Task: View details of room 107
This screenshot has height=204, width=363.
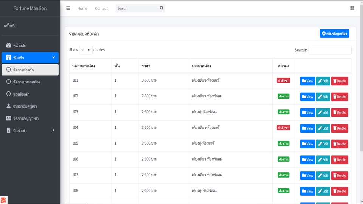Action: [308, 175]
